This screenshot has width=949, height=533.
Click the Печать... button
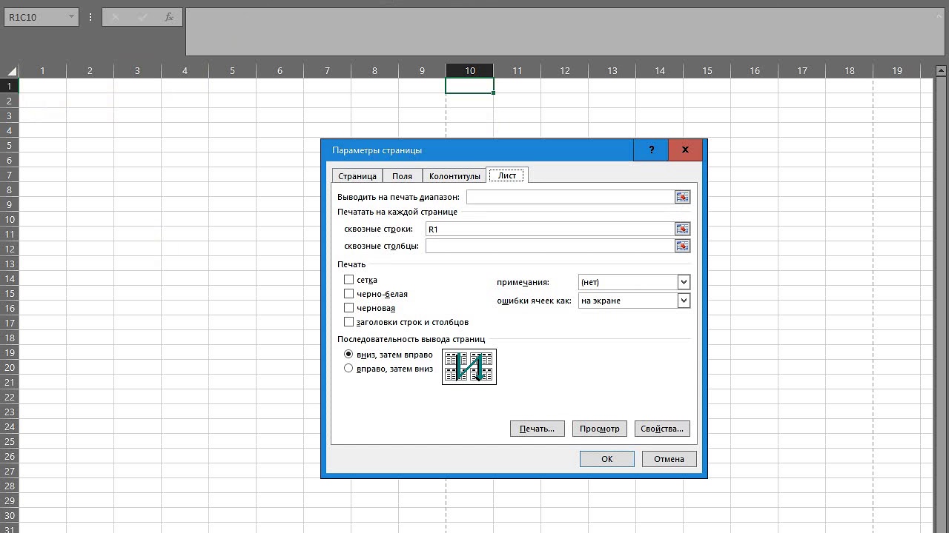(x=538, y=429)
